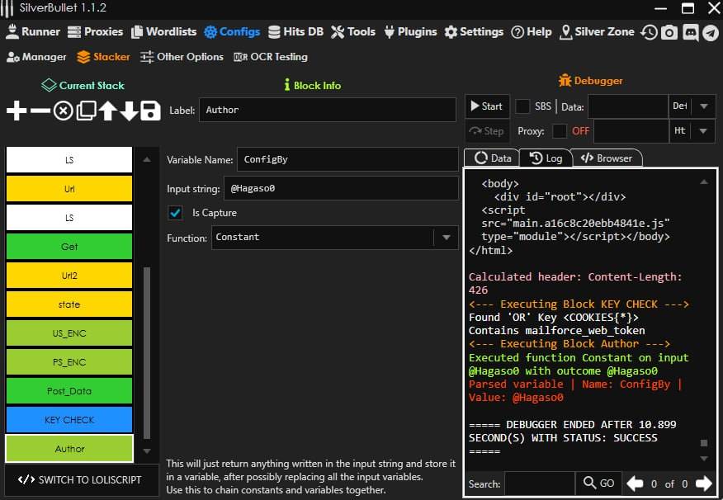Image resolution: width=723 pixels, height=500 pixels.
Task: Click the camera screenshot icon
Action: click(669, 32)
